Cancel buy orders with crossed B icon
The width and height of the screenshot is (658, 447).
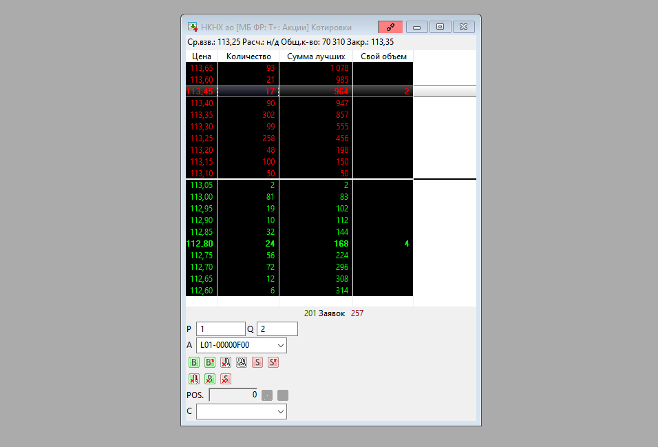click(209, 379)
